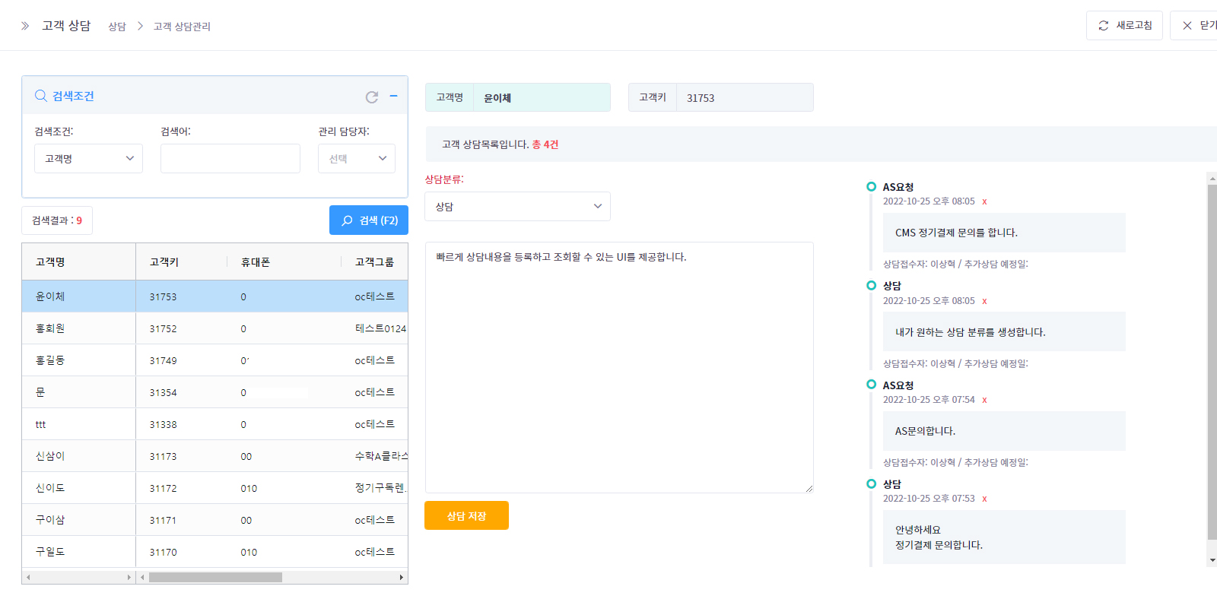Save consultation with 상담 저장 button
1217x599 pixels.
(466, 516)
